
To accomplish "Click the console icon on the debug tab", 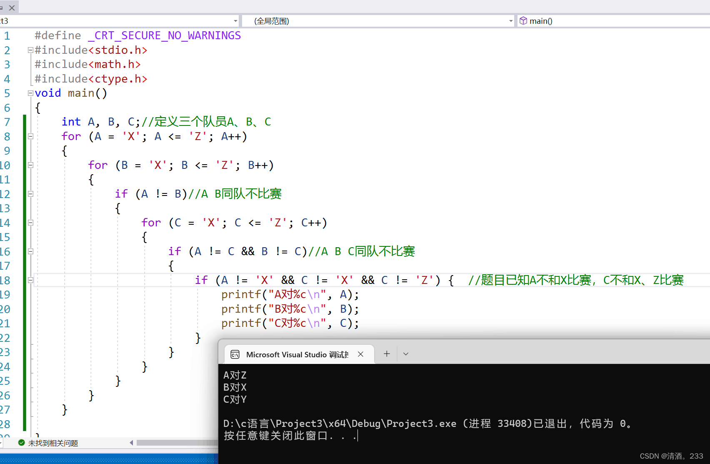I will click(x=235, y=354).
